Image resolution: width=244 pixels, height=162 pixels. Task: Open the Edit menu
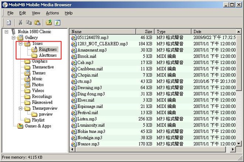(22, 13)
